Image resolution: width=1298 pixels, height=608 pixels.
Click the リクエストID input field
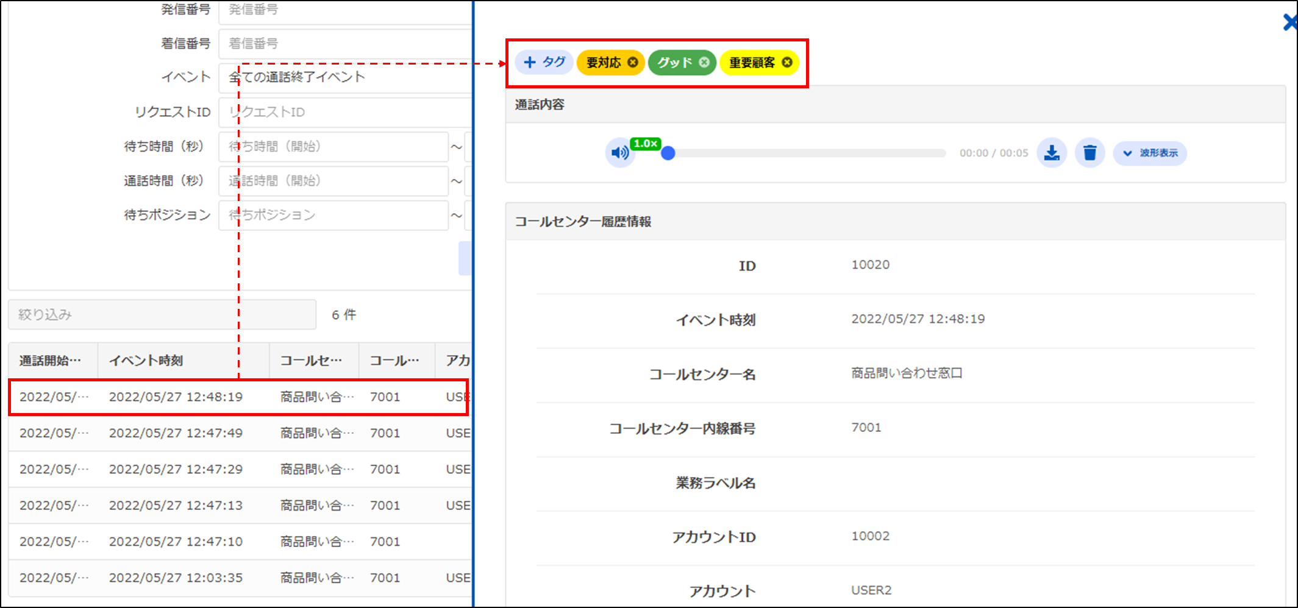345,112
